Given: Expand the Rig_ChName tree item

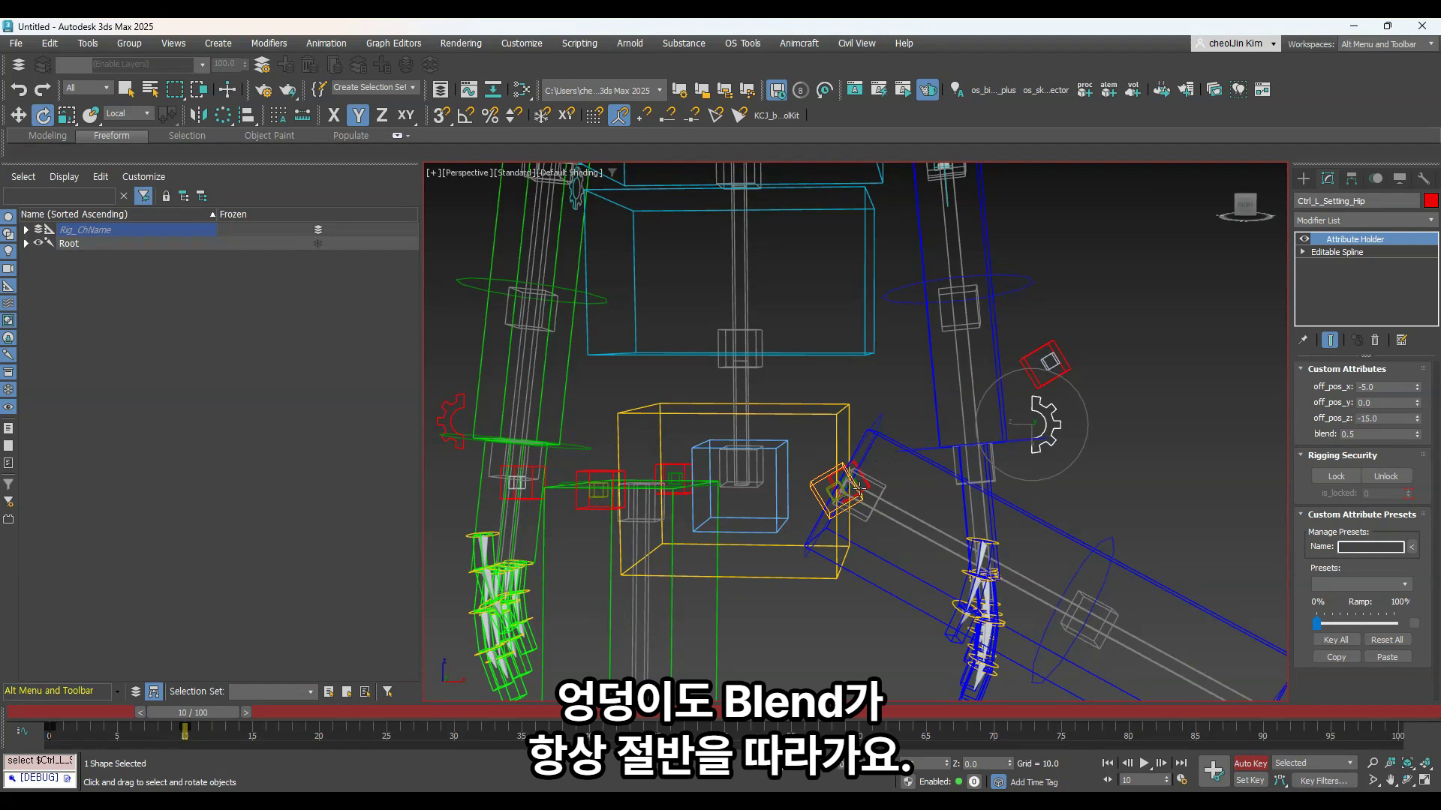Looking at the screenshot, I should [26, 229].
